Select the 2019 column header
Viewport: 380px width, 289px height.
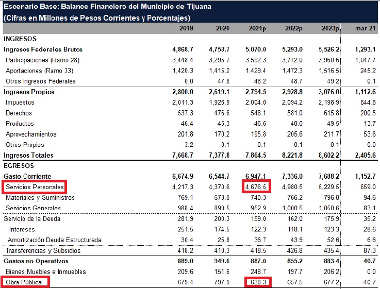(186, 28)
